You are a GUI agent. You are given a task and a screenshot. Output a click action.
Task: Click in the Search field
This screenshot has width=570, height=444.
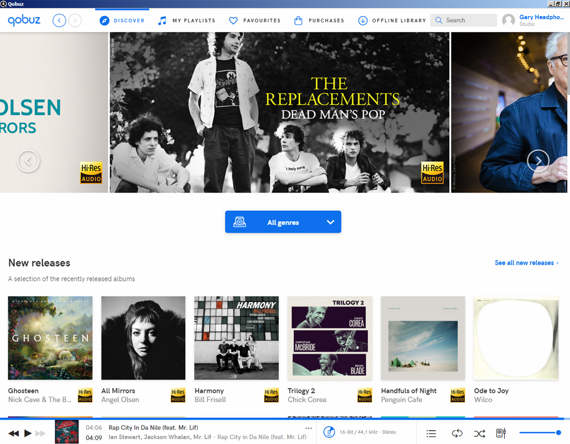click(x=464, y=21)
